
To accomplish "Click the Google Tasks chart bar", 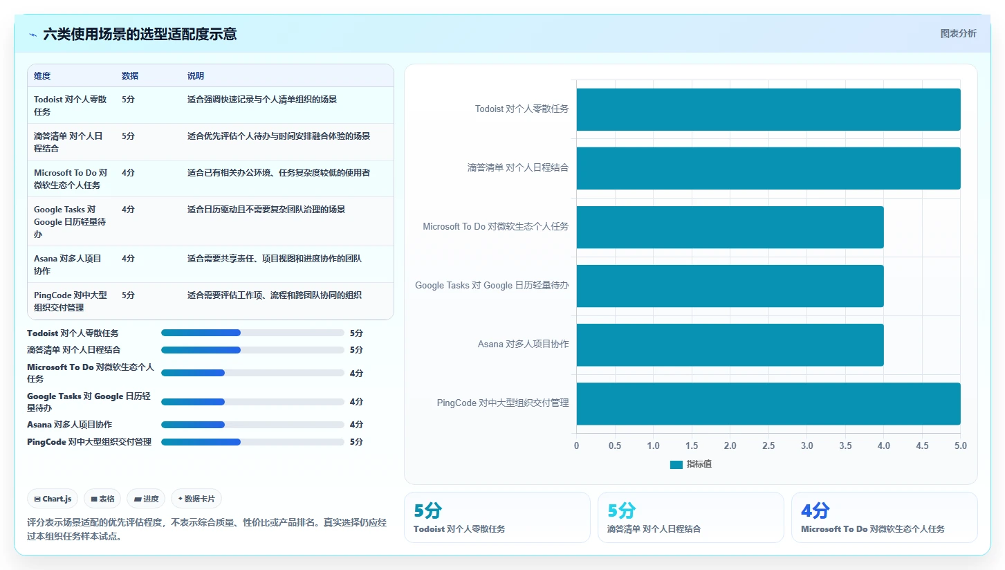I will tap(730, 286).
